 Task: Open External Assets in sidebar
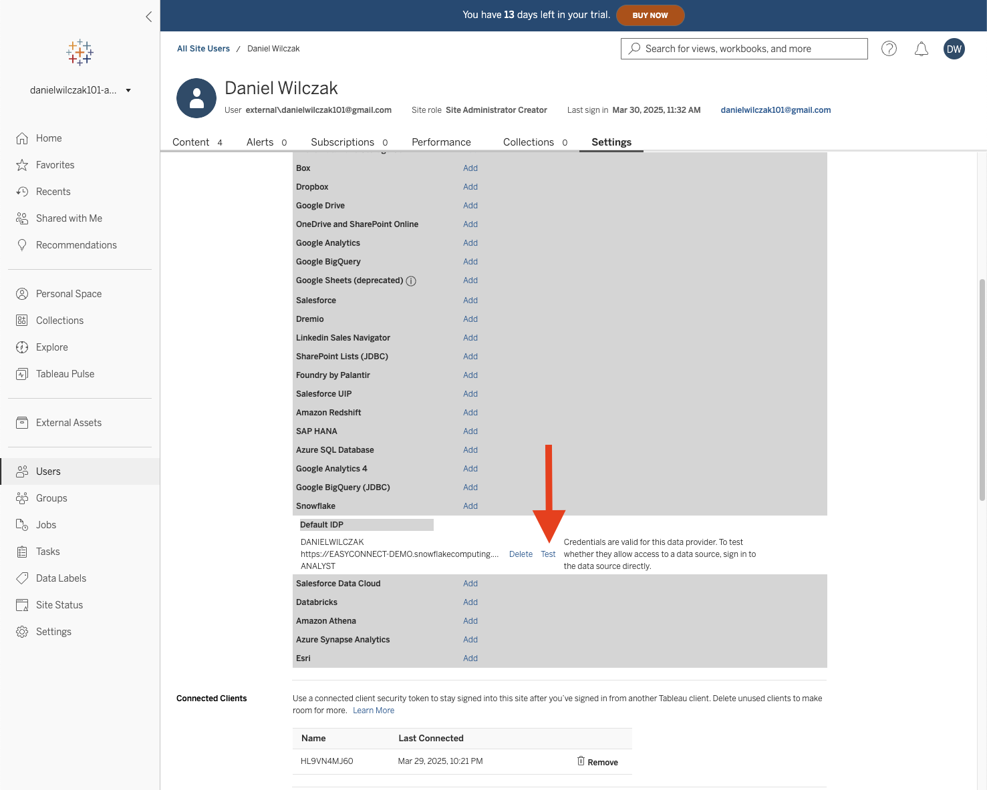coord(68,423)
